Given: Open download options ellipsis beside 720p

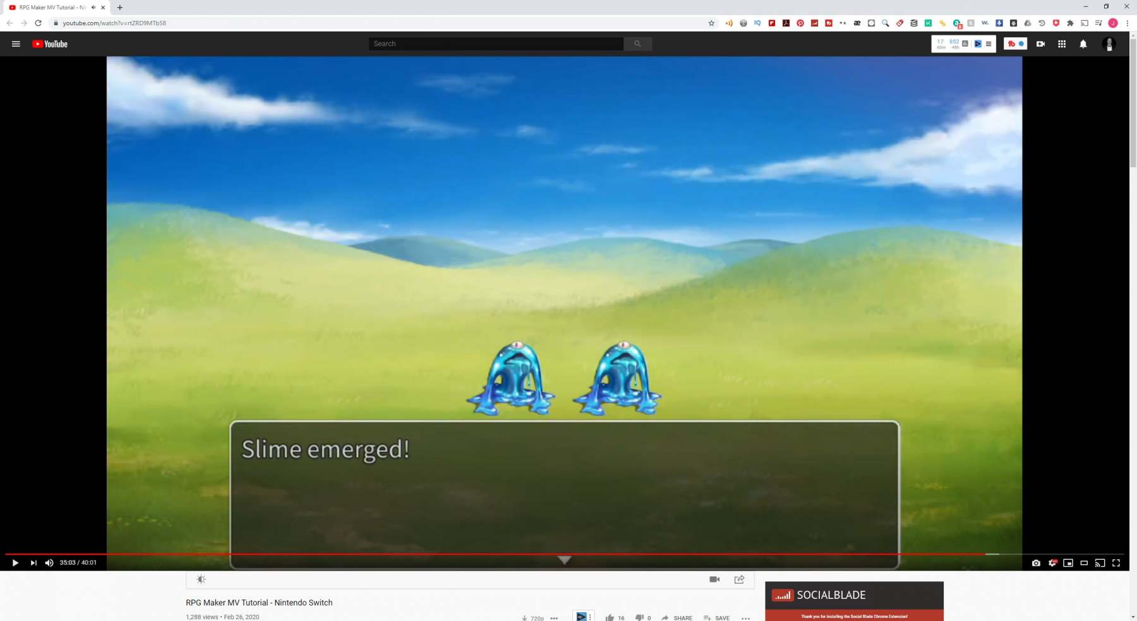Looking at the screenshot, I should pos(554,618).
